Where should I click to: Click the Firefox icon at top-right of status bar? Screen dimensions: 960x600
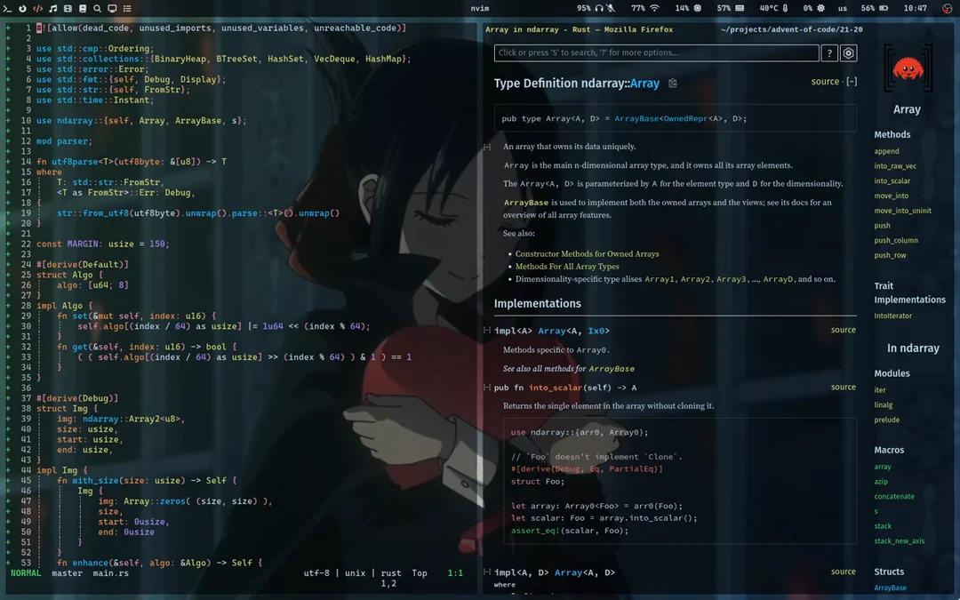point(946,8)
